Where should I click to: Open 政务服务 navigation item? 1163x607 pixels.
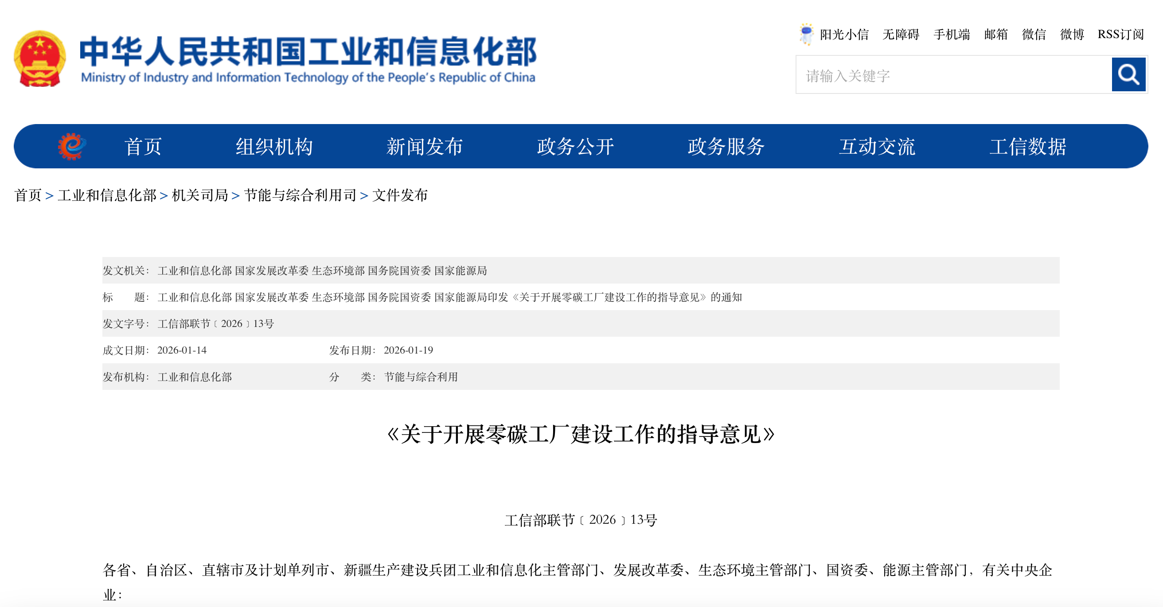726,147
